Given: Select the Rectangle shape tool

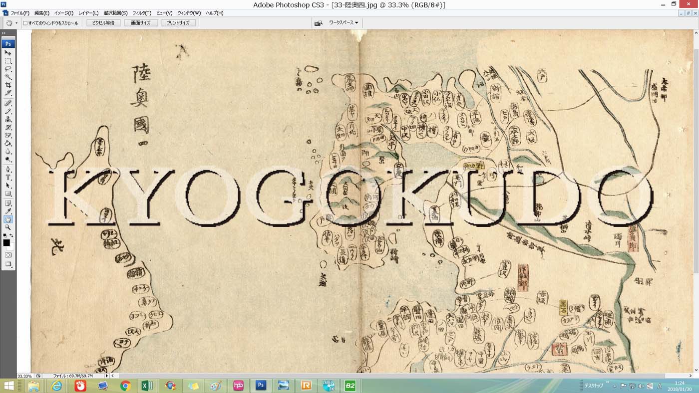Looking at the screenshot, I should point(8,193).
